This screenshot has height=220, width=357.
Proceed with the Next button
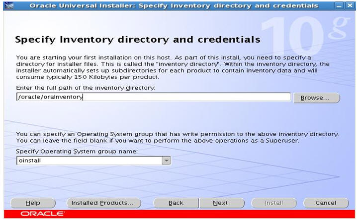tap(222, 203)
